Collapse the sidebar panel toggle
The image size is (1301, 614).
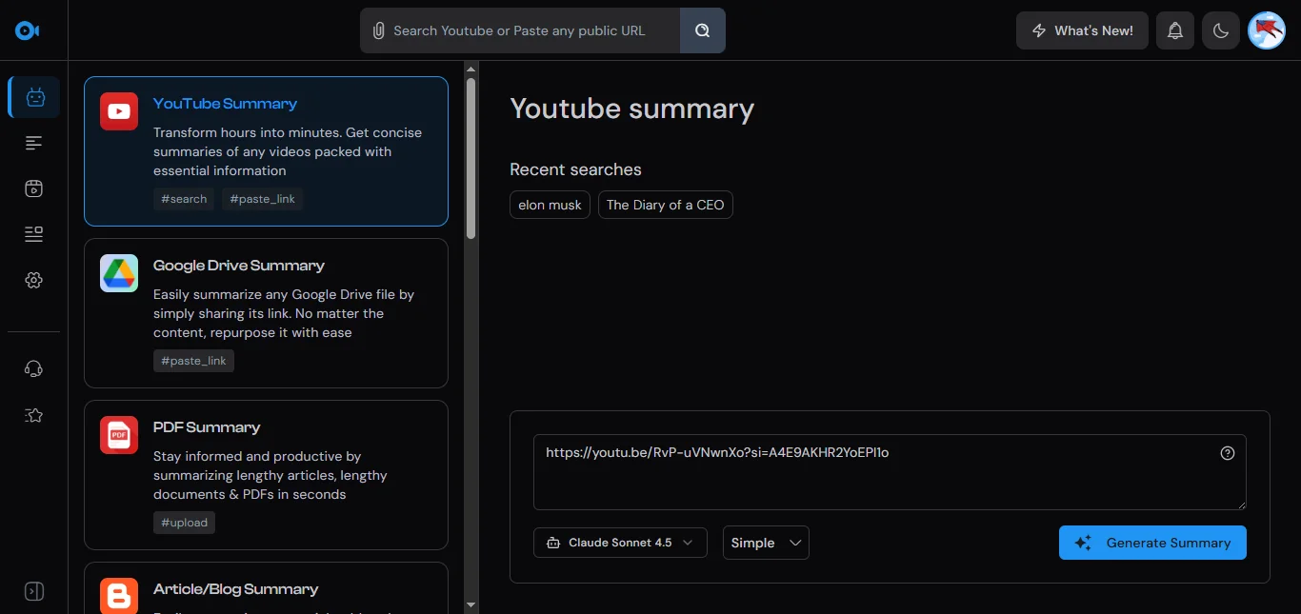[34, 591]
